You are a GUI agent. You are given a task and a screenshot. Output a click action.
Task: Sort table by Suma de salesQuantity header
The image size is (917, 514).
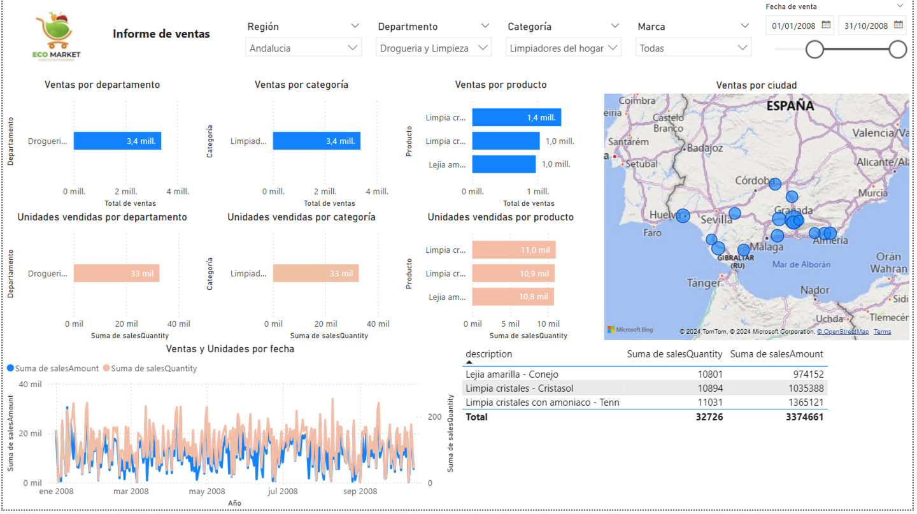click(674, 354)
